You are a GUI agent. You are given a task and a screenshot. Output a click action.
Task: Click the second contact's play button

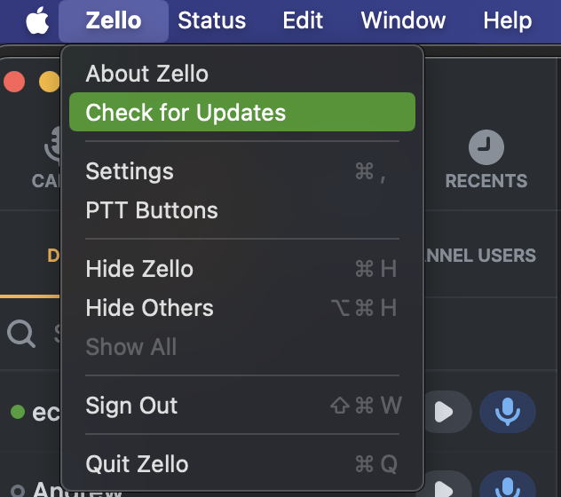coord(447,485)
